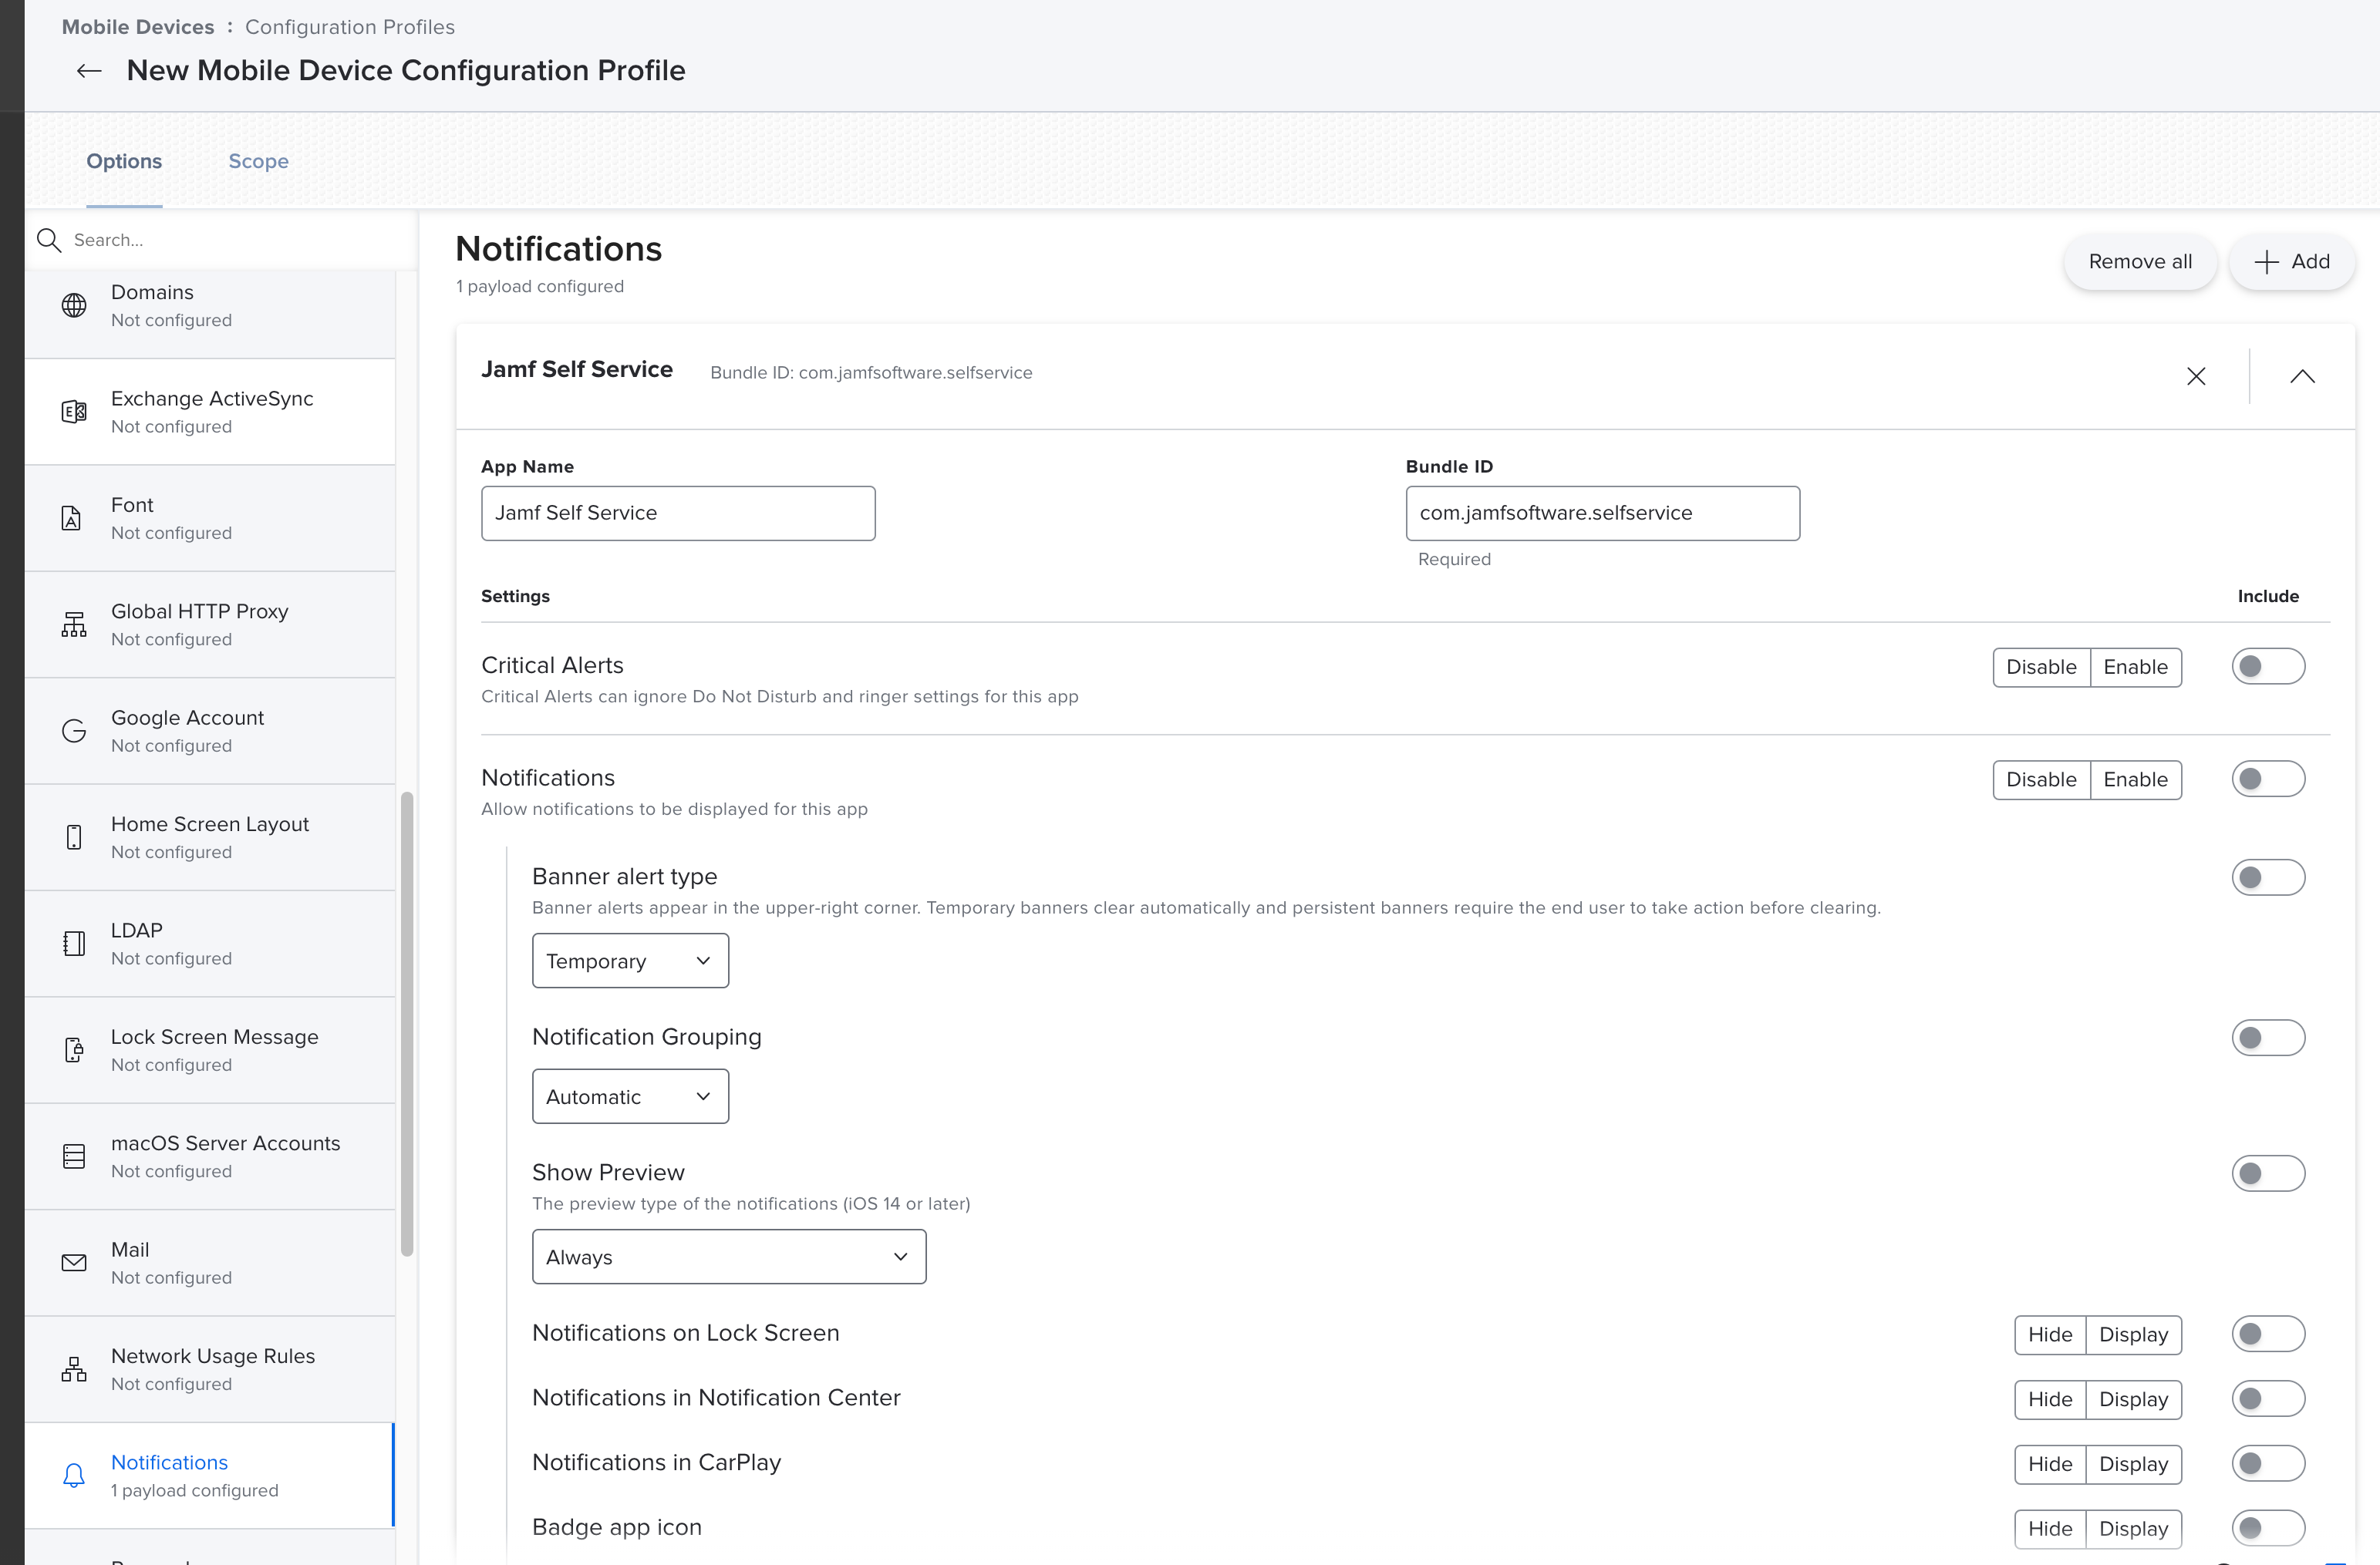2380x1565 pixels.
Task: Click Display for Badge app icon
Action: click(x=2134, y=1529)
